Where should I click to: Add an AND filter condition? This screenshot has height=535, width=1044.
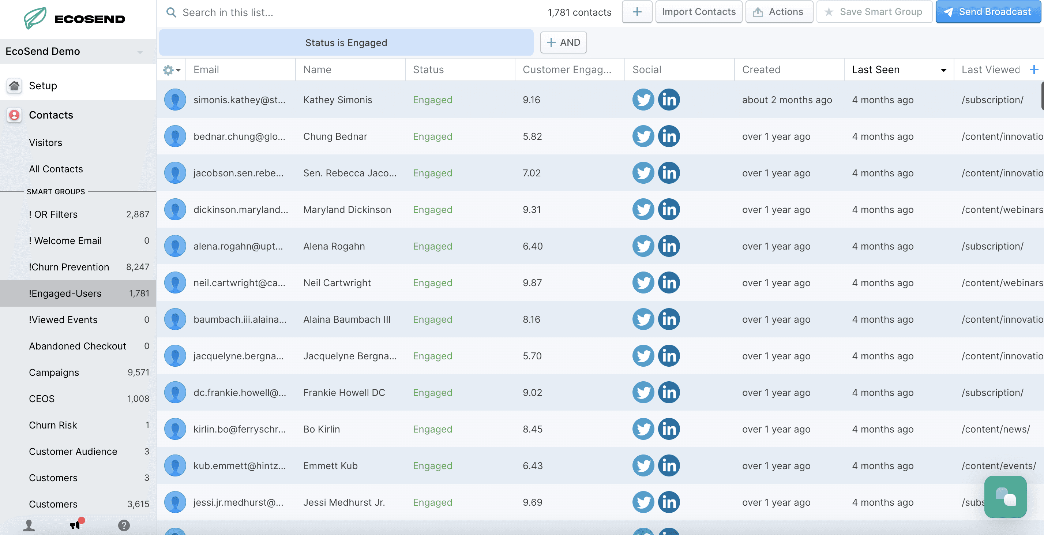tap(563, 42)
